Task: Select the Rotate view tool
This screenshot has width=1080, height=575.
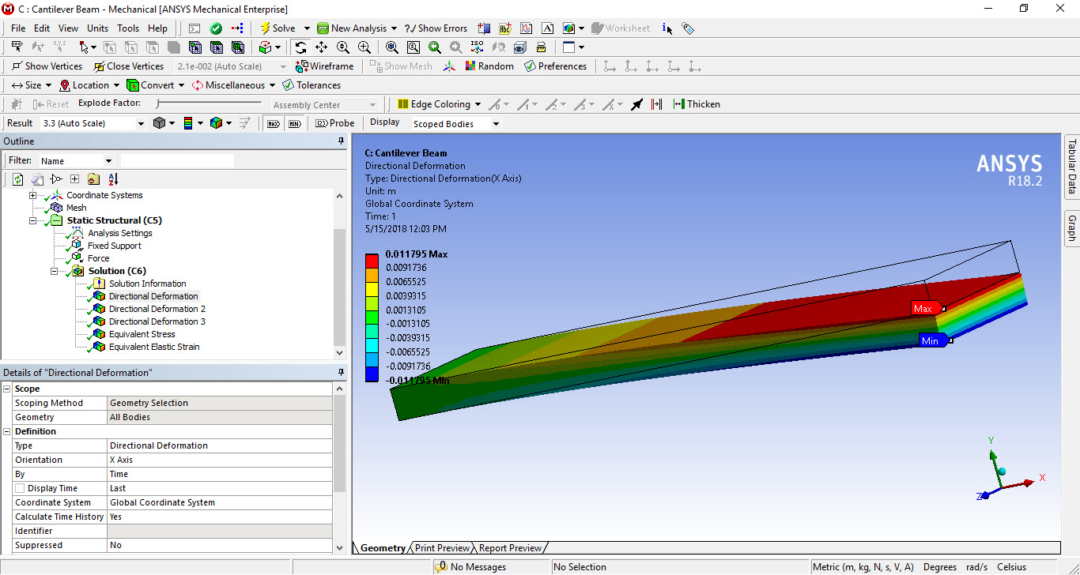Action: pos(300,47)
